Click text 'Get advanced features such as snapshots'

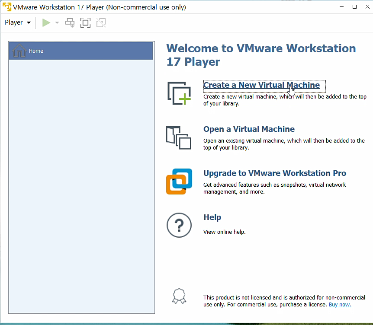pos(255,185)
